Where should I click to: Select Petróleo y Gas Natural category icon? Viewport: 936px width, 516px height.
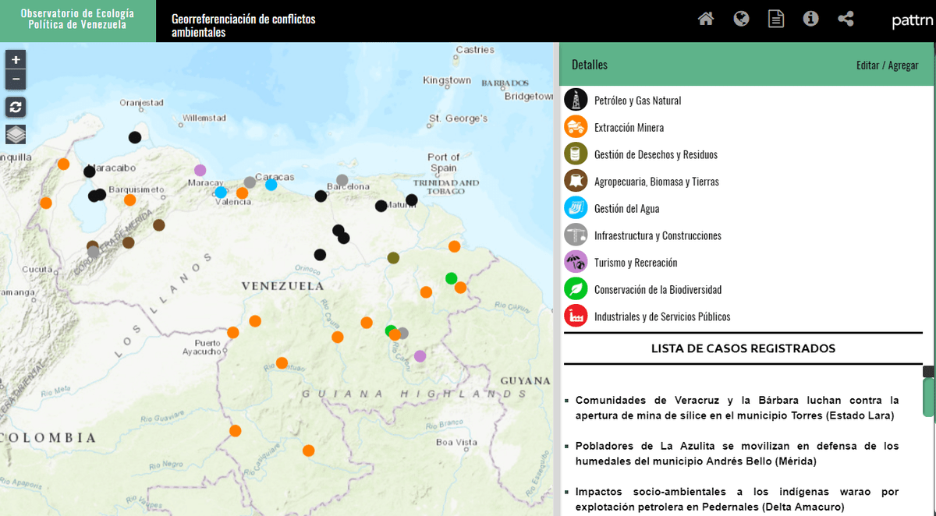(x=576, y=100)
